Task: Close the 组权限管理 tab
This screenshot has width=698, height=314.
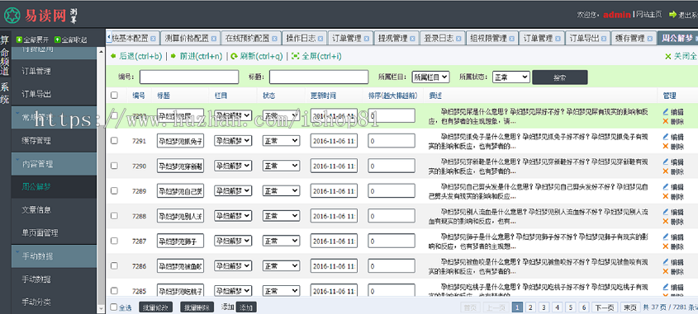Action: pyautogui.click(x=512, y=39)
